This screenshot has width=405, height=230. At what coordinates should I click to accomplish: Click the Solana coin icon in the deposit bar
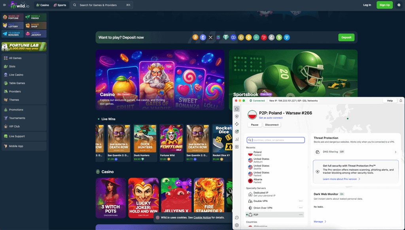tap(218, 37)
